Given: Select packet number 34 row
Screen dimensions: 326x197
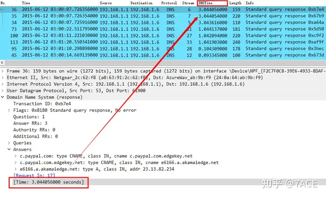Looking at the screenshot, I should (163, 23).
